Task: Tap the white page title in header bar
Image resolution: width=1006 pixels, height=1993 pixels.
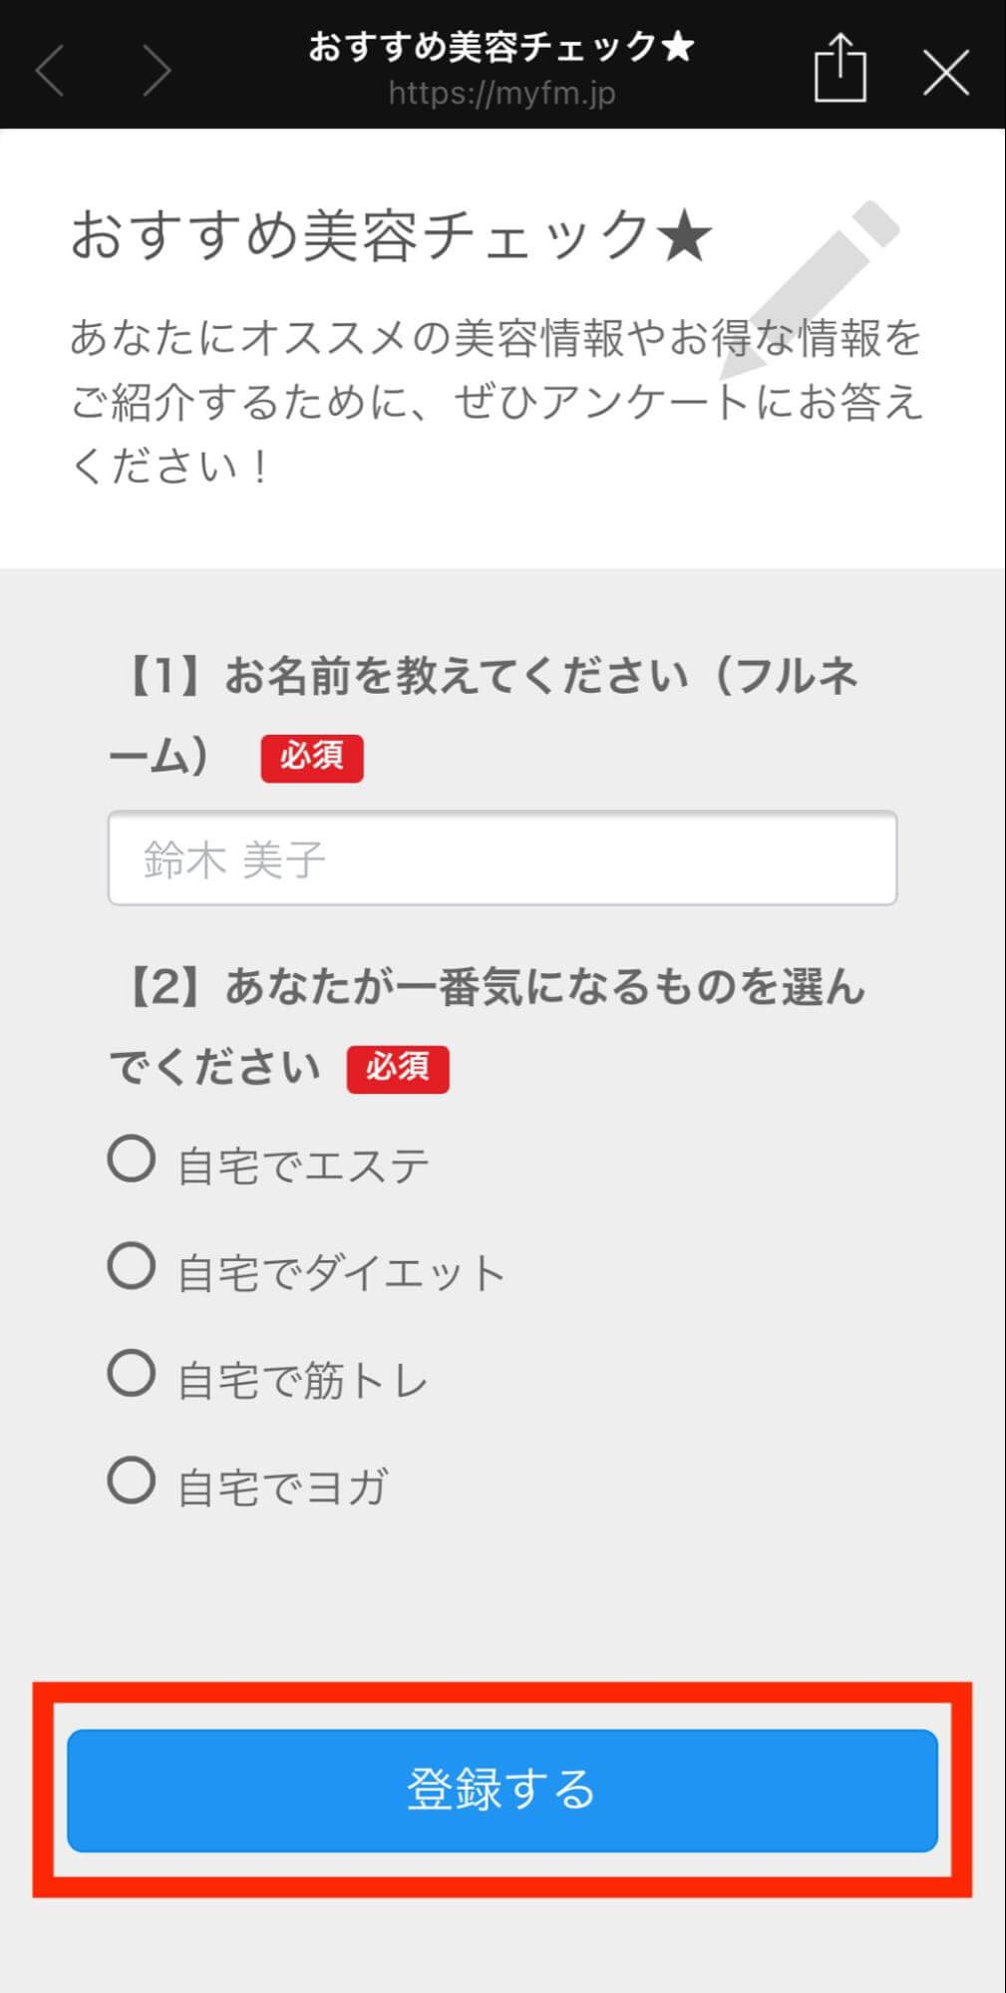Action: 502,46
